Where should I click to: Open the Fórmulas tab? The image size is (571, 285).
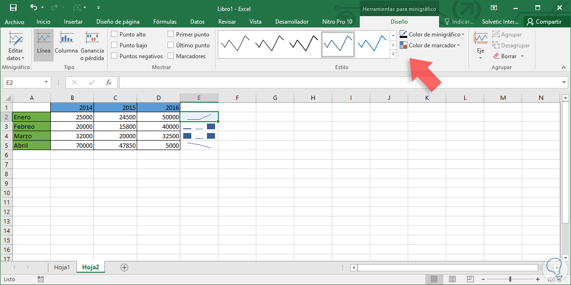click(x=165, y=22)
